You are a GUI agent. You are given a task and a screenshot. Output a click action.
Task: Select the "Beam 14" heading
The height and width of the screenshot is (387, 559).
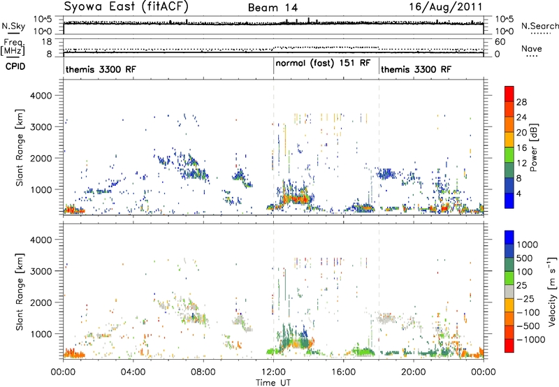273,8
